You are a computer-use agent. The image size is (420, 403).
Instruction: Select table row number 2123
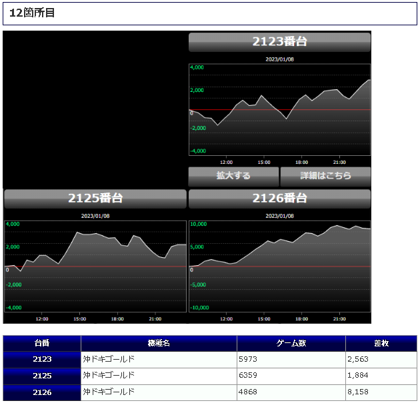click(42, 360)
